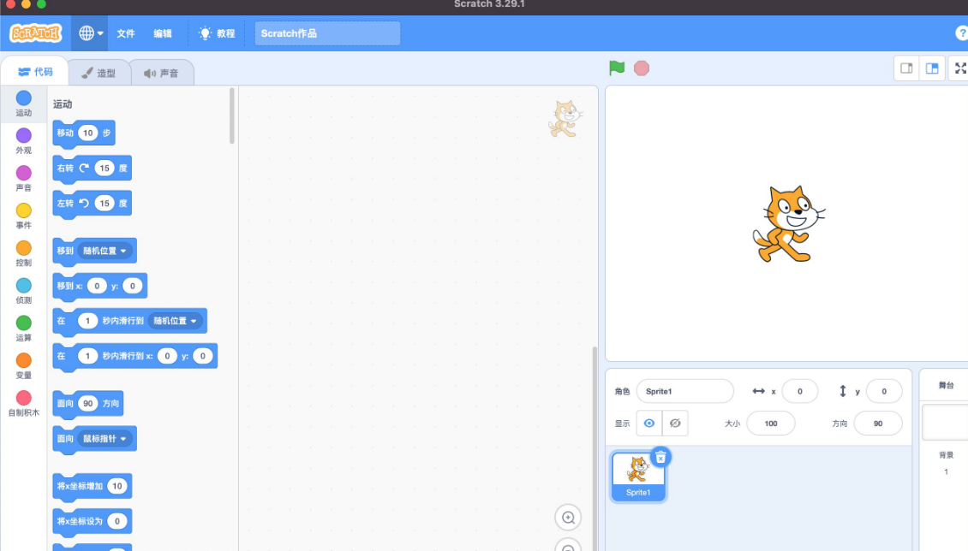
Task: Click the block palette scrollbar
Action: [x=232, y=116]
